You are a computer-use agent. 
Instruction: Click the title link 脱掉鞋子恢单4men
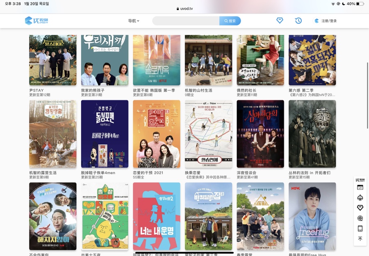click(98, 172)
